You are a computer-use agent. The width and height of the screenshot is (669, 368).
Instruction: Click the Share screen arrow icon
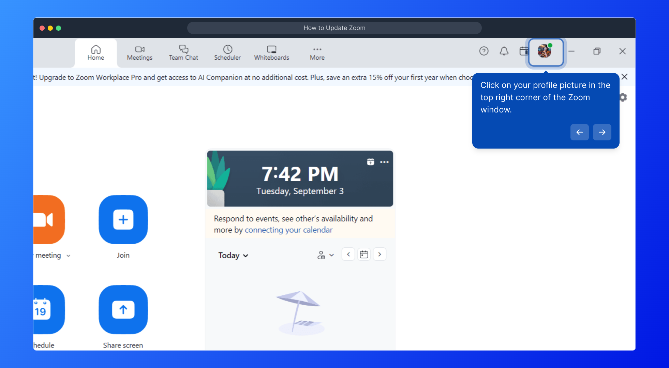123,309
